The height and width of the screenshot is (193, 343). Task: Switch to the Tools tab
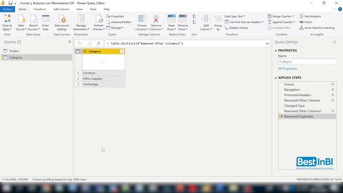click(93, 9)
